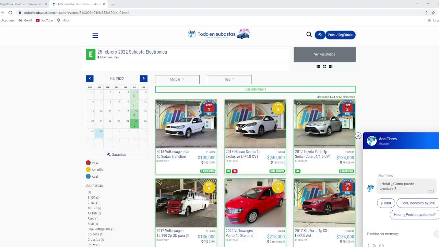Image resolution: width=439 pixels, height=247 pixels.
Task: Click the search magnifier icon
Action: (309, 34)
